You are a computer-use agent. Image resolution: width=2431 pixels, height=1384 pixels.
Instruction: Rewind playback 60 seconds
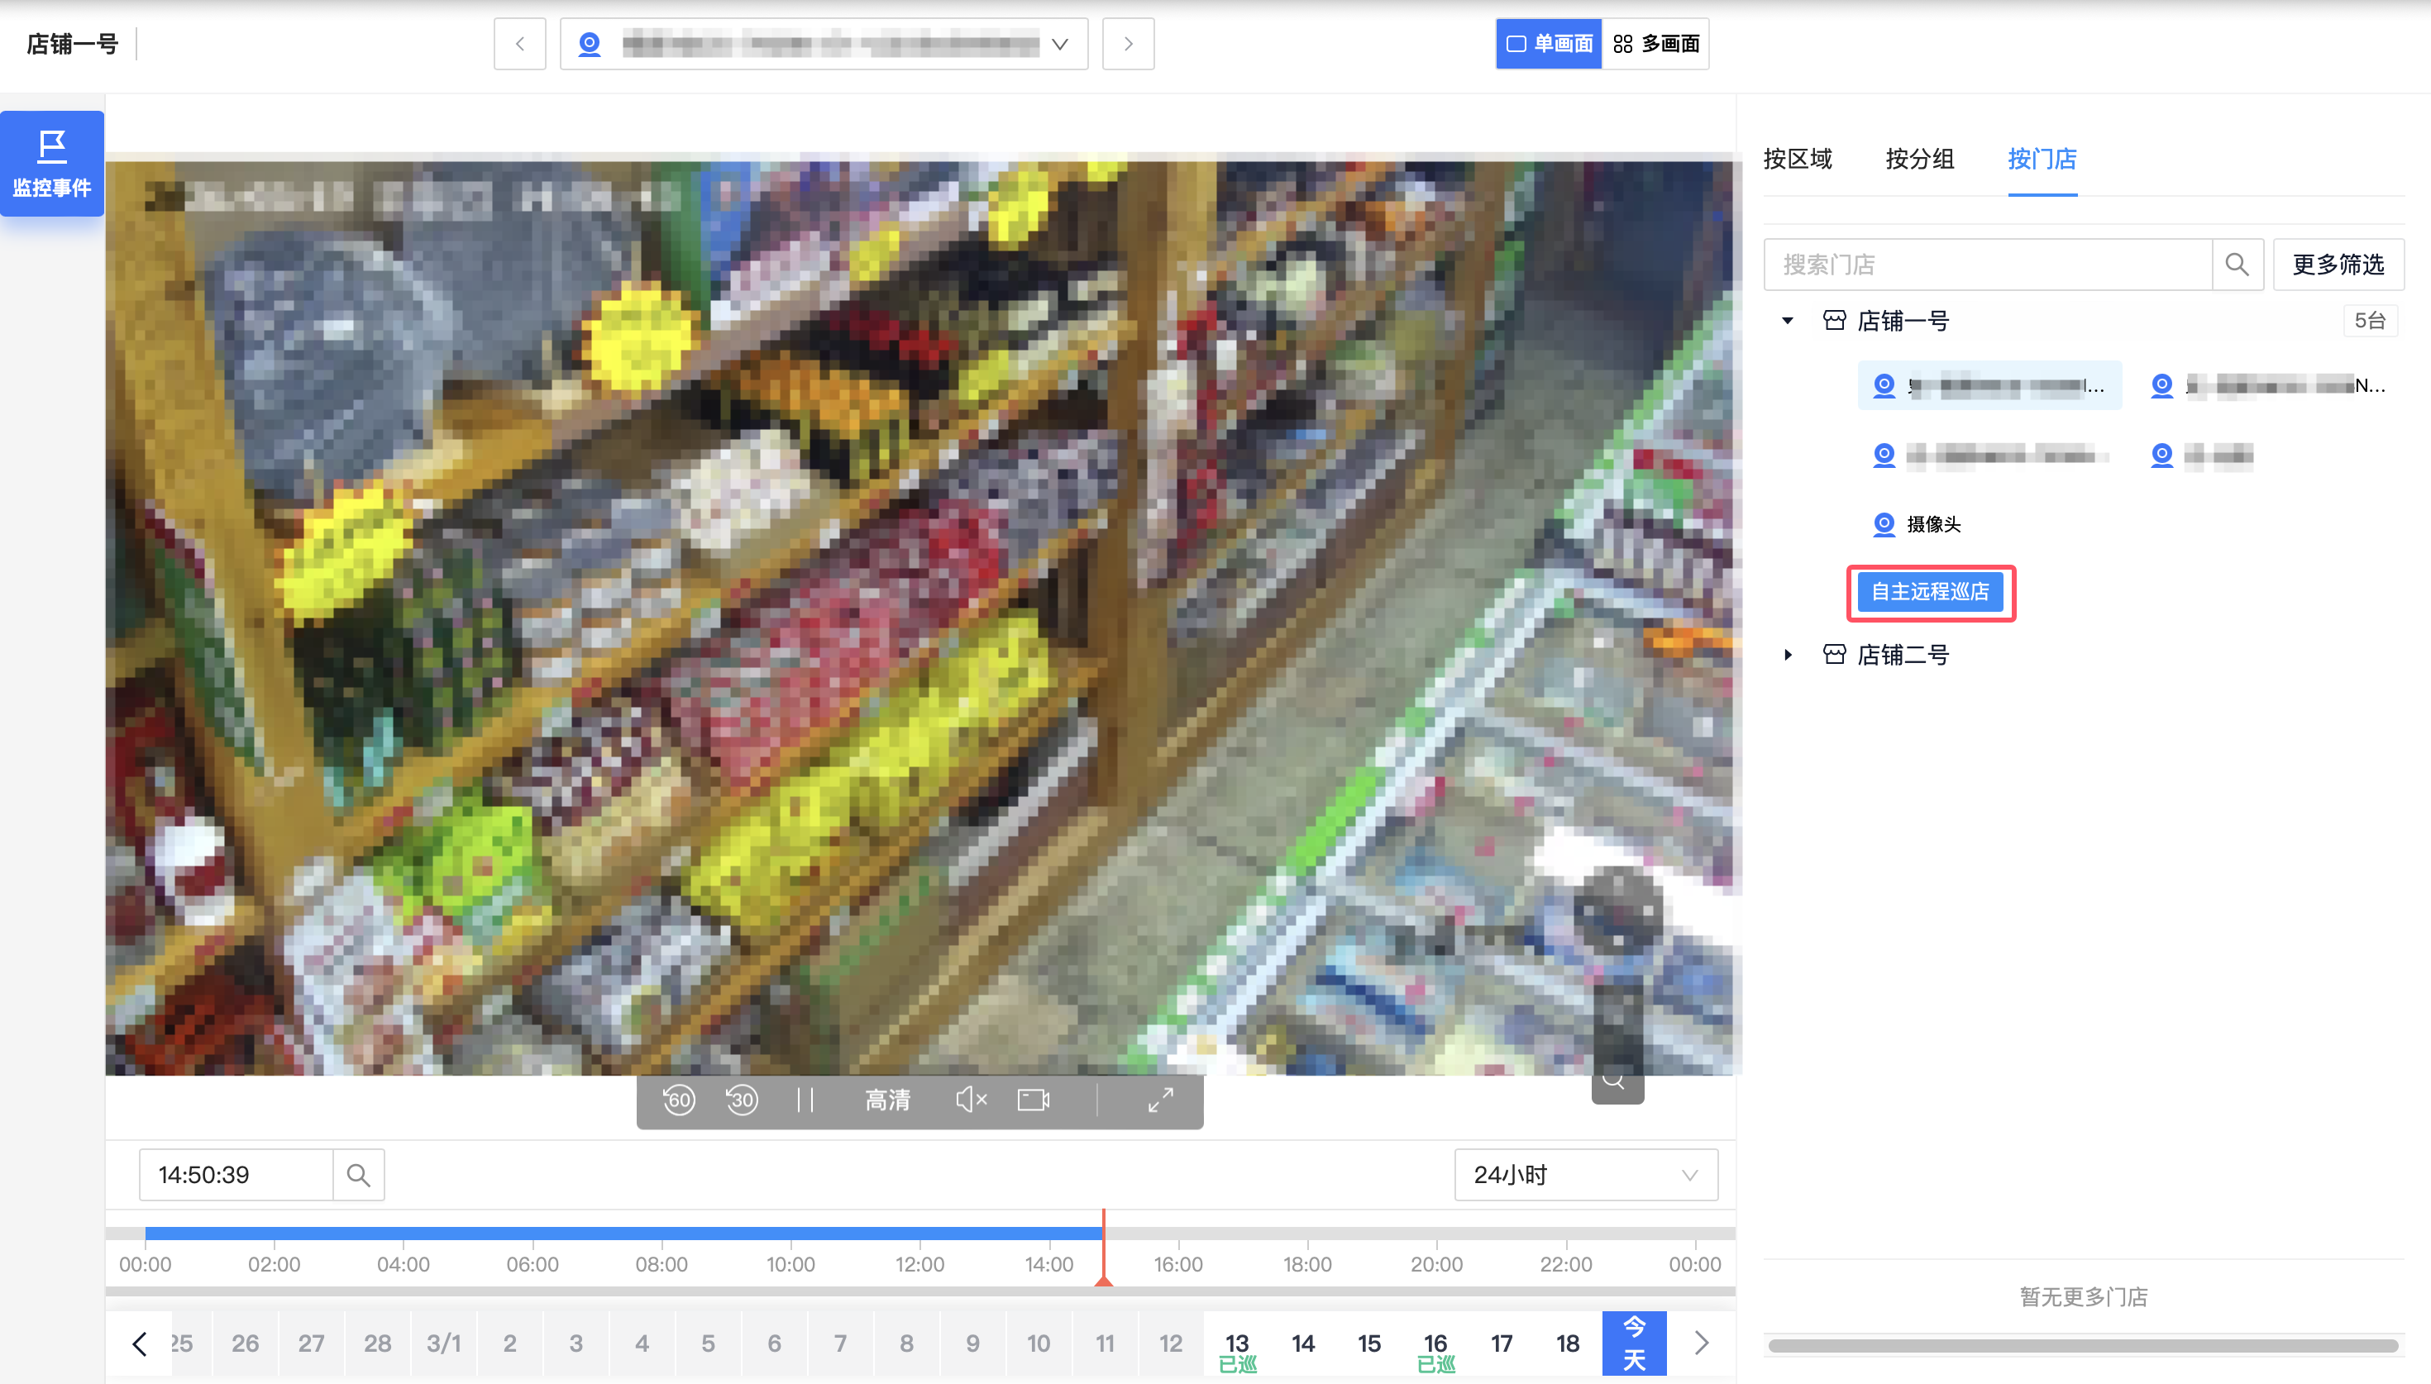(x=679, y=1100)
